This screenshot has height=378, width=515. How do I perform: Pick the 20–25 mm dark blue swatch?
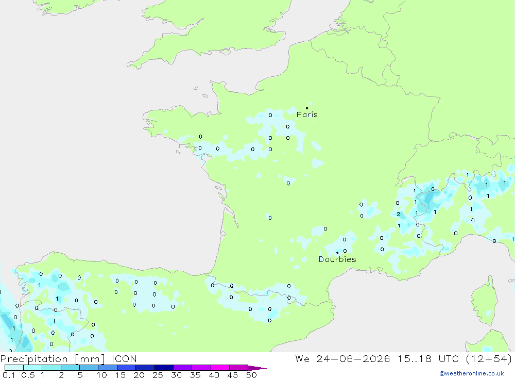point(145,368)
